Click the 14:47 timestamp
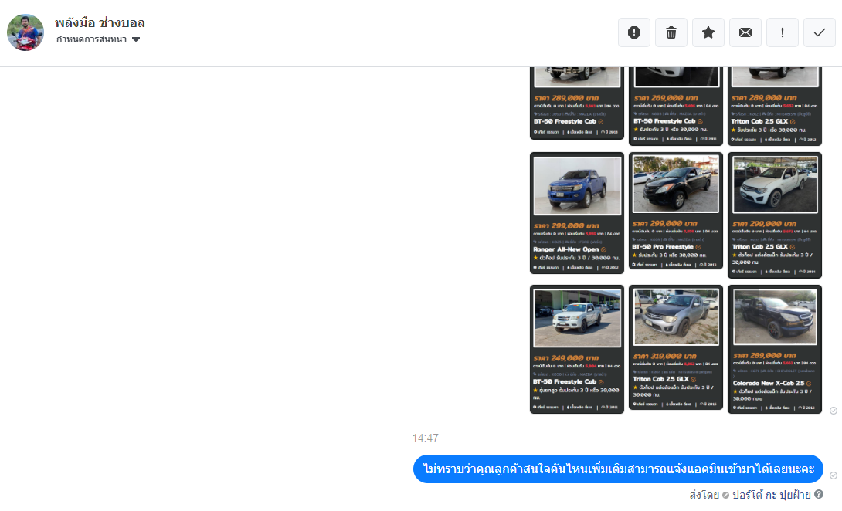Viewport: 842px width, 511px height. click(x=426, y=438)
